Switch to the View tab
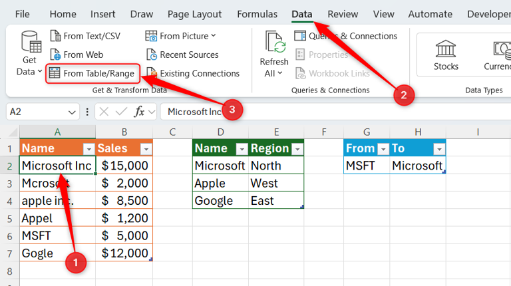 (383, 14)
